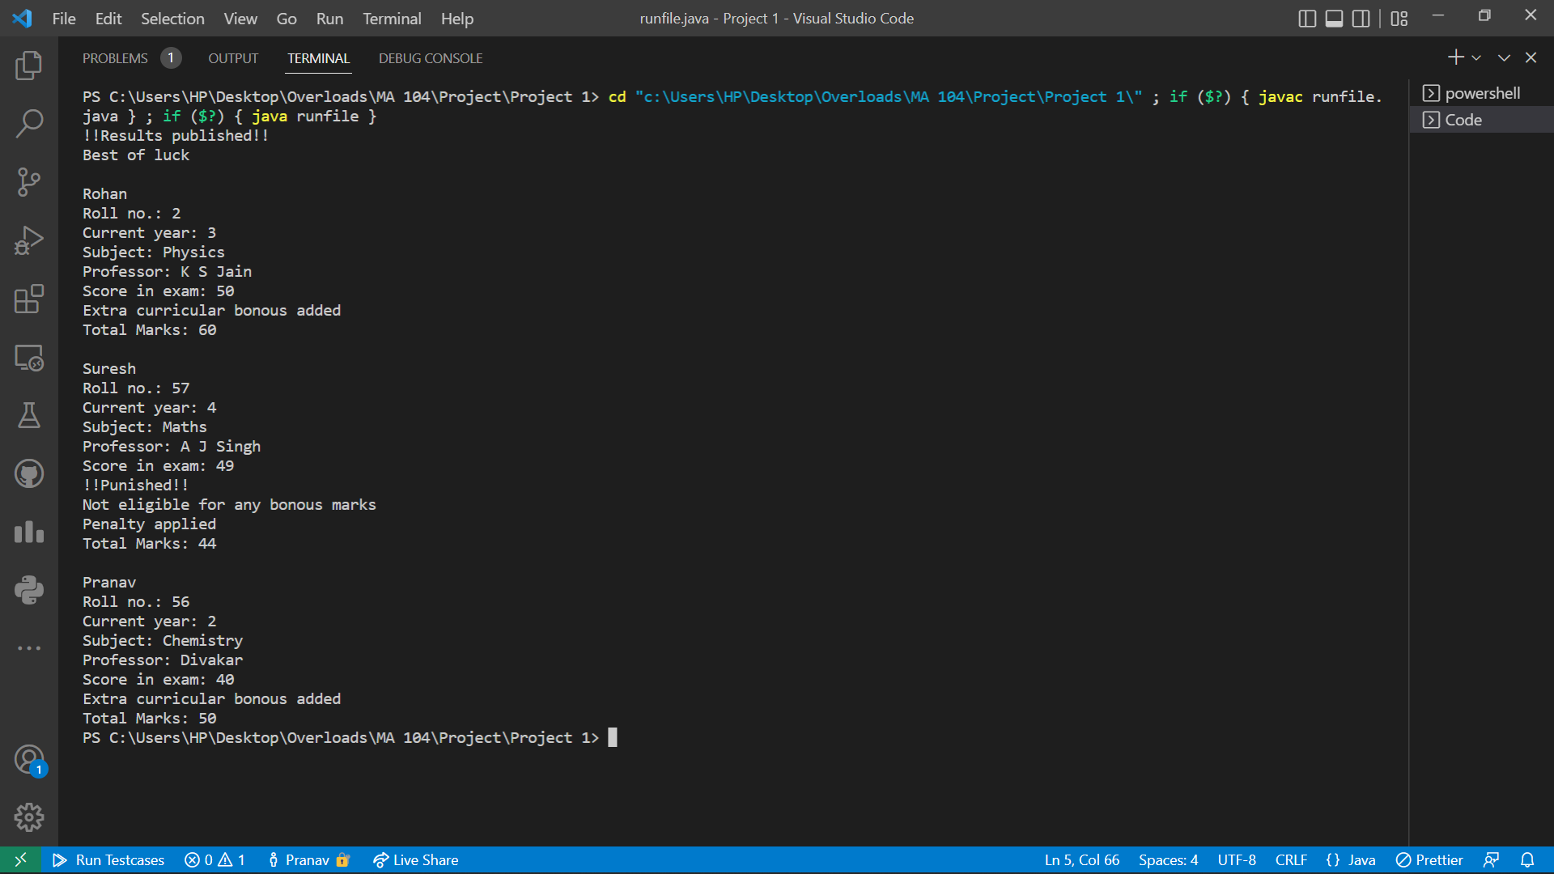
Task: Open the Edit menu
Action: tap(108, 19)
